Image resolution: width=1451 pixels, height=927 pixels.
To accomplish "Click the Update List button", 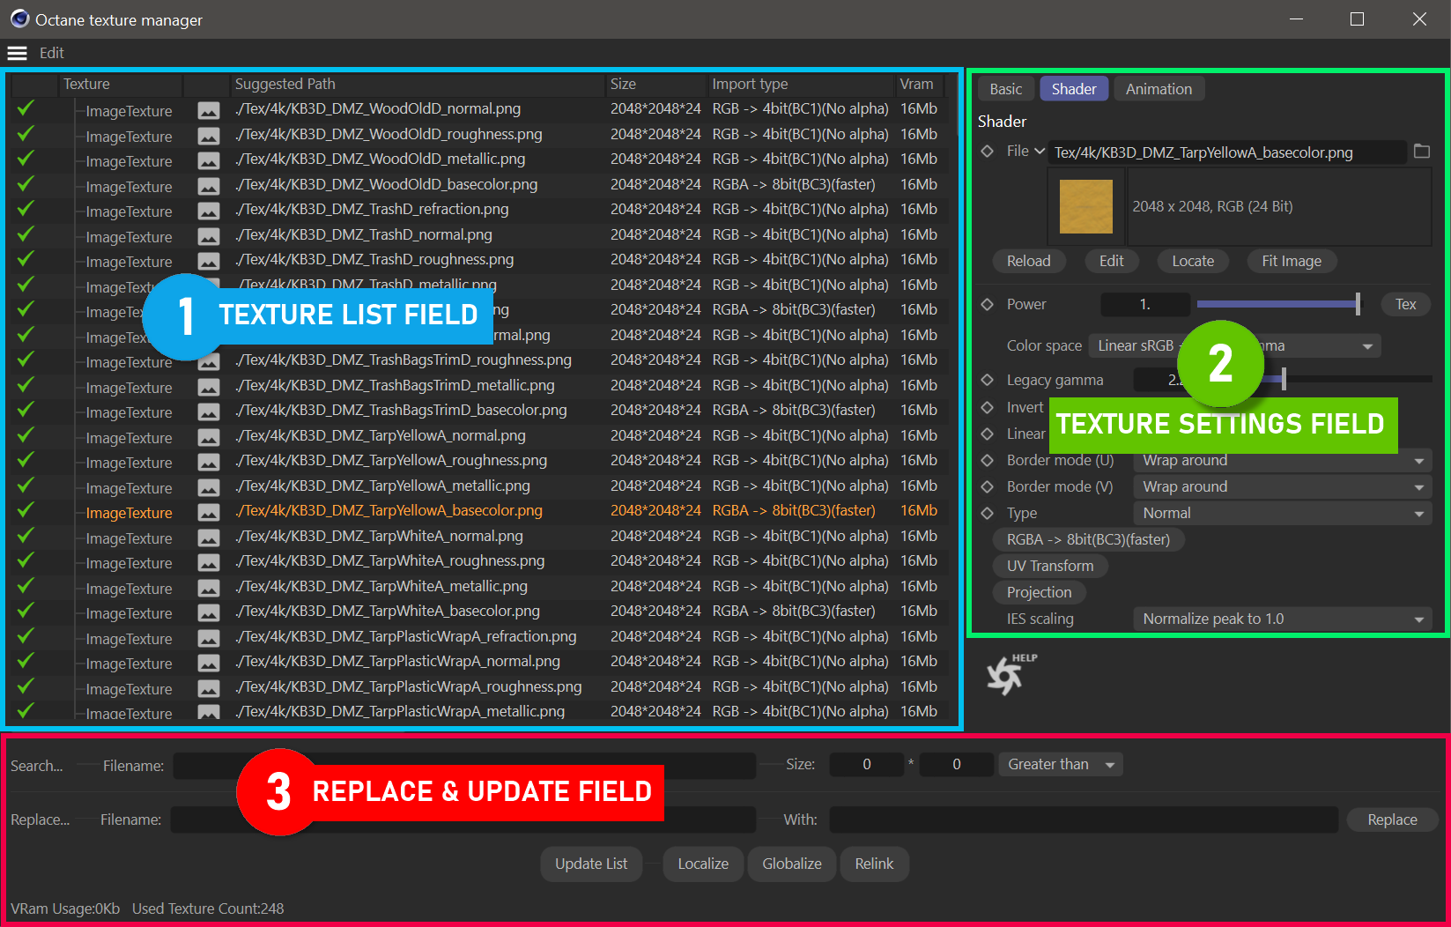I will pyautogui.click(x=591, y=864).
